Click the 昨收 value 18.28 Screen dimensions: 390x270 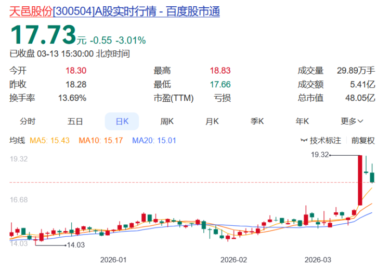tap(76, 85)
